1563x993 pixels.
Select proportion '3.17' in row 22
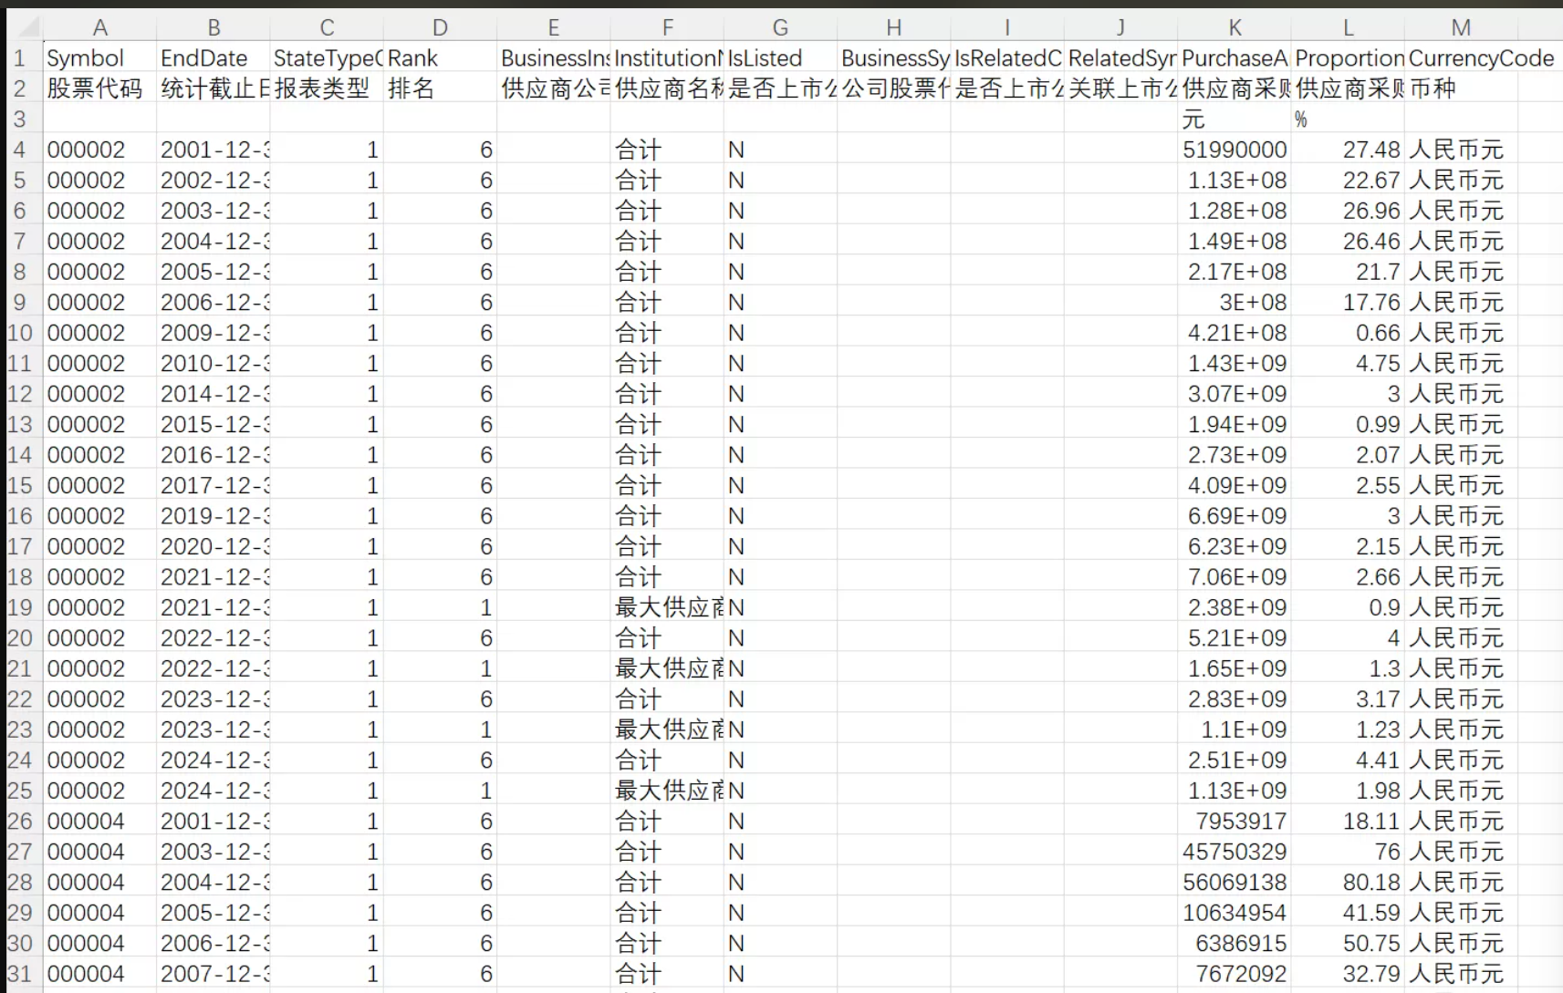[1348, 699]
